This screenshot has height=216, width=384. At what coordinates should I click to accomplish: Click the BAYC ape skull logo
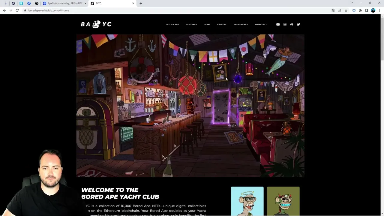point(96,24)
